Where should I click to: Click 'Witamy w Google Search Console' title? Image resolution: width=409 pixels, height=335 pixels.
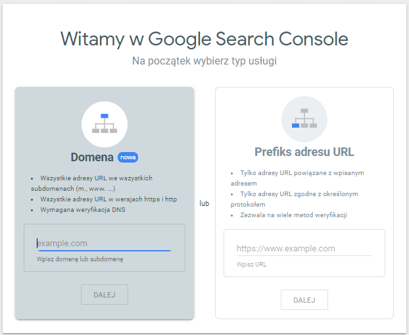tap(204, 38)
